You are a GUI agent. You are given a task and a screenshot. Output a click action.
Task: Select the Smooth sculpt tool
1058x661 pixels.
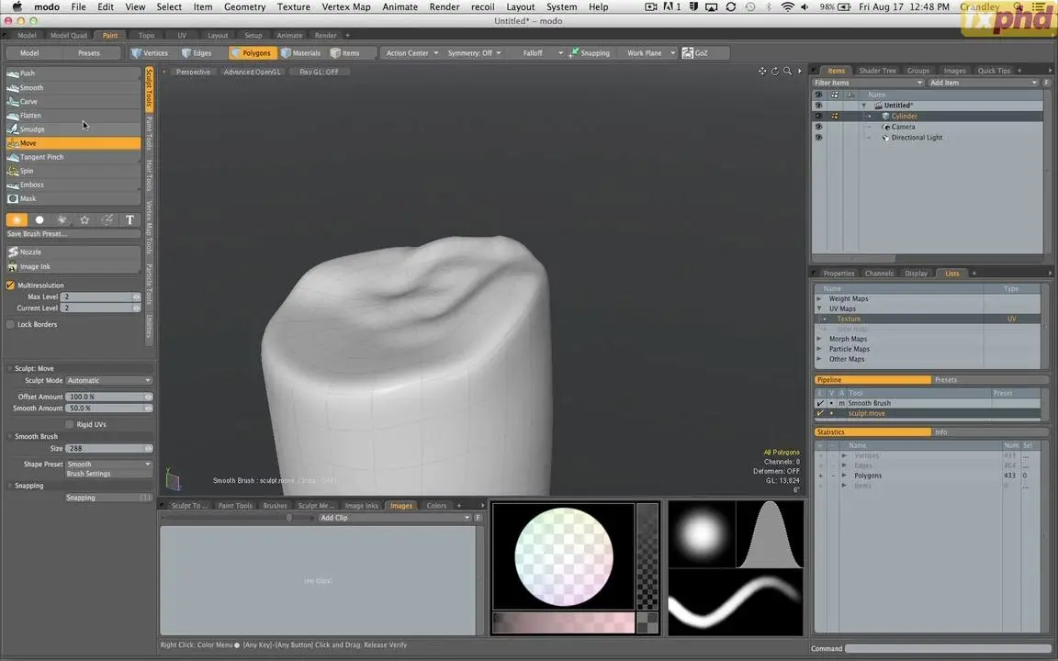[x=73, y=87]
